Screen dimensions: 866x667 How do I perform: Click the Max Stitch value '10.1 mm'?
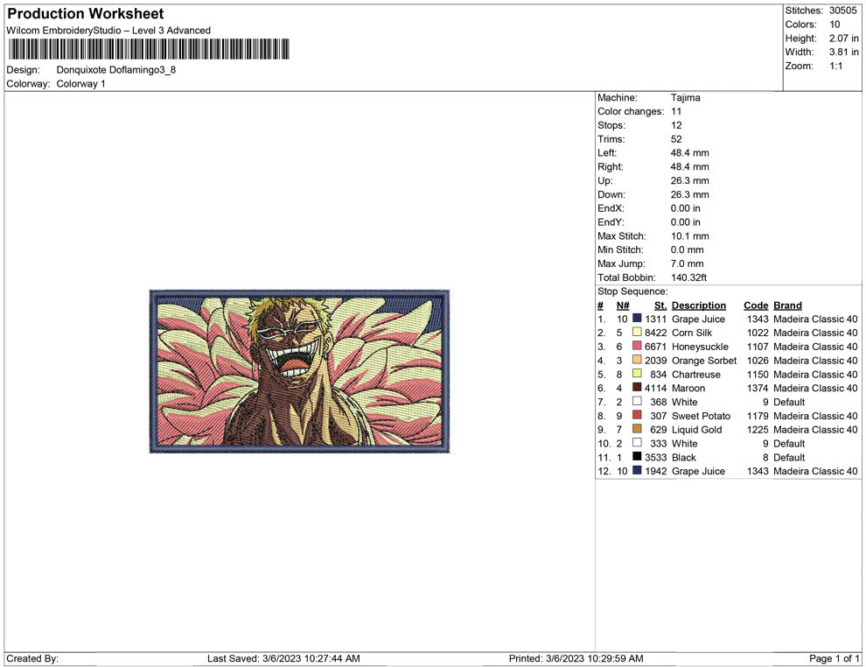click(690, 236)
